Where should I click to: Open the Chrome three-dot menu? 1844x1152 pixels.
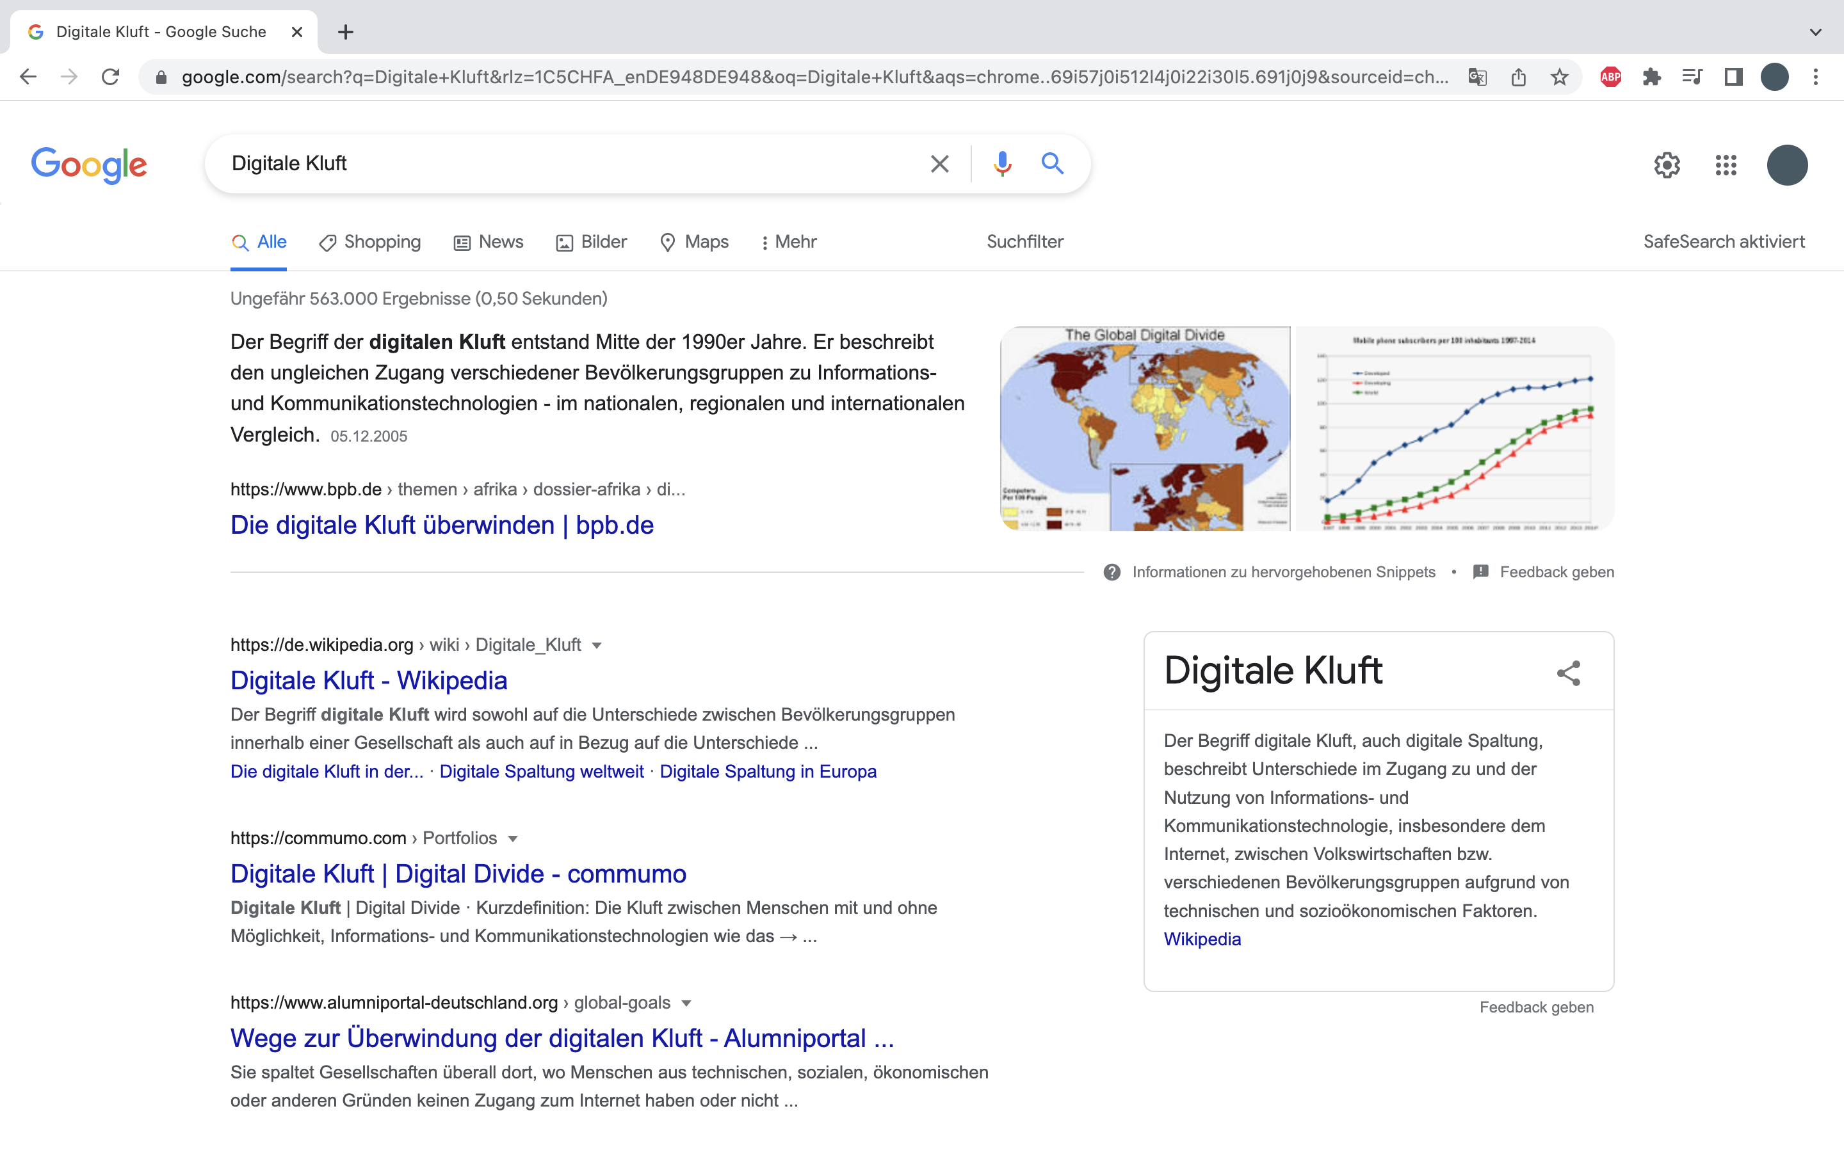pos(1816,77)
